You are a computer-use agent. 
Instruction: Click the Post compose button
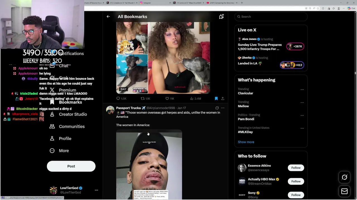point(71,166)
